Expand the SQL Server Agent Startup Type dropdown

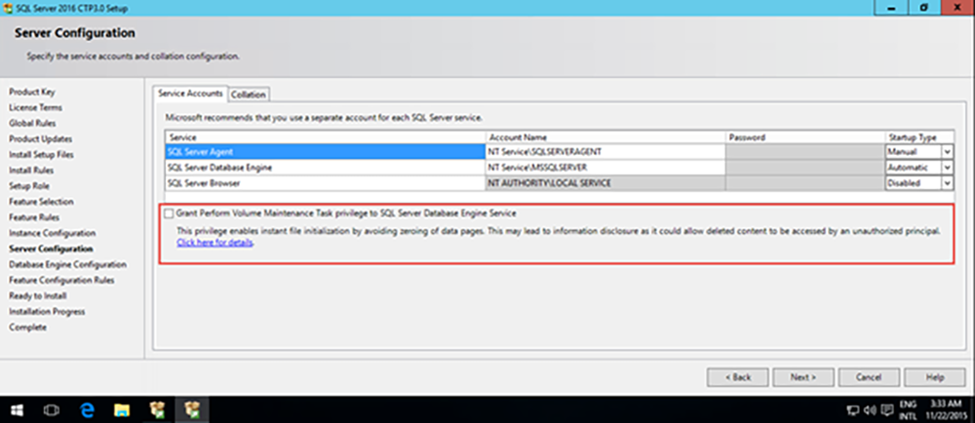[x=947, y=152]
